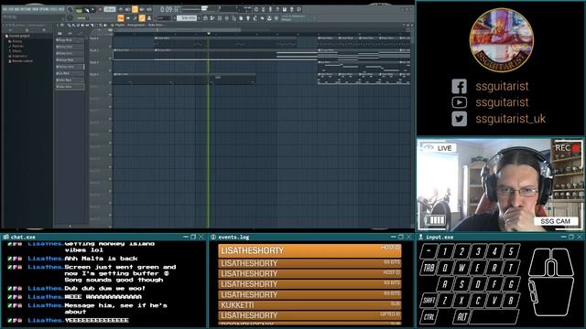Start playback with the FL Studio play button

[87, 10]
